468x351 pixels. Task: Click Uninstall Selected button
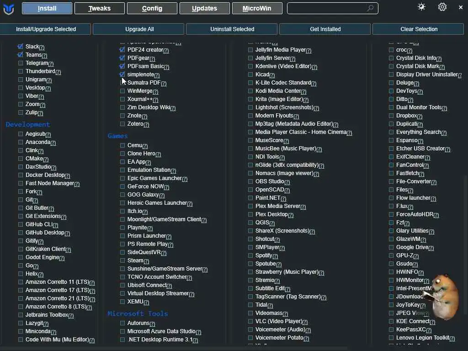click(232, 29)
